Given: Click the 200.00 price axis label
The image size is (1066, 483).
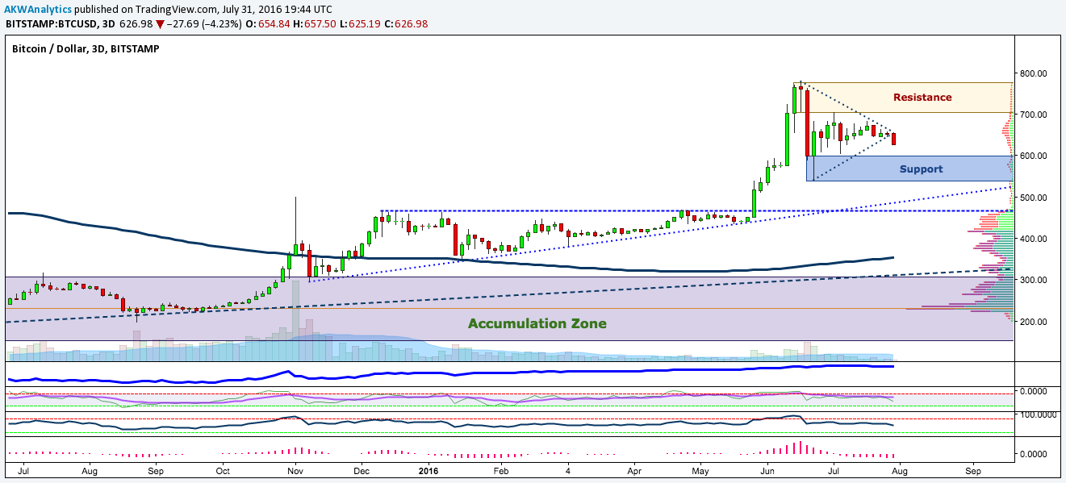Looking at the screenshot, I should point(1032,322).
